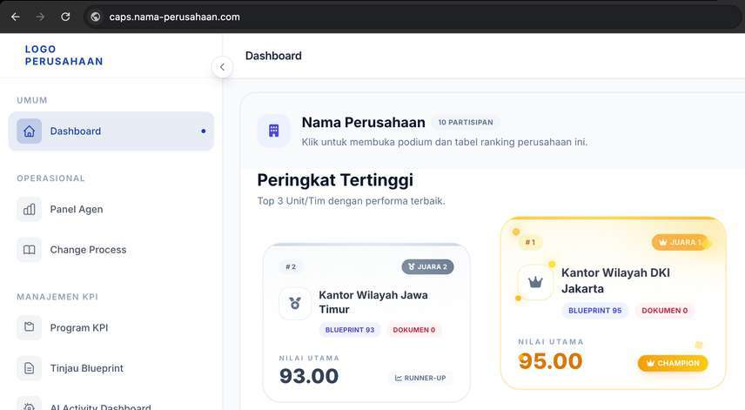
Task: Click the Dashboard page title
Action: 273,56
